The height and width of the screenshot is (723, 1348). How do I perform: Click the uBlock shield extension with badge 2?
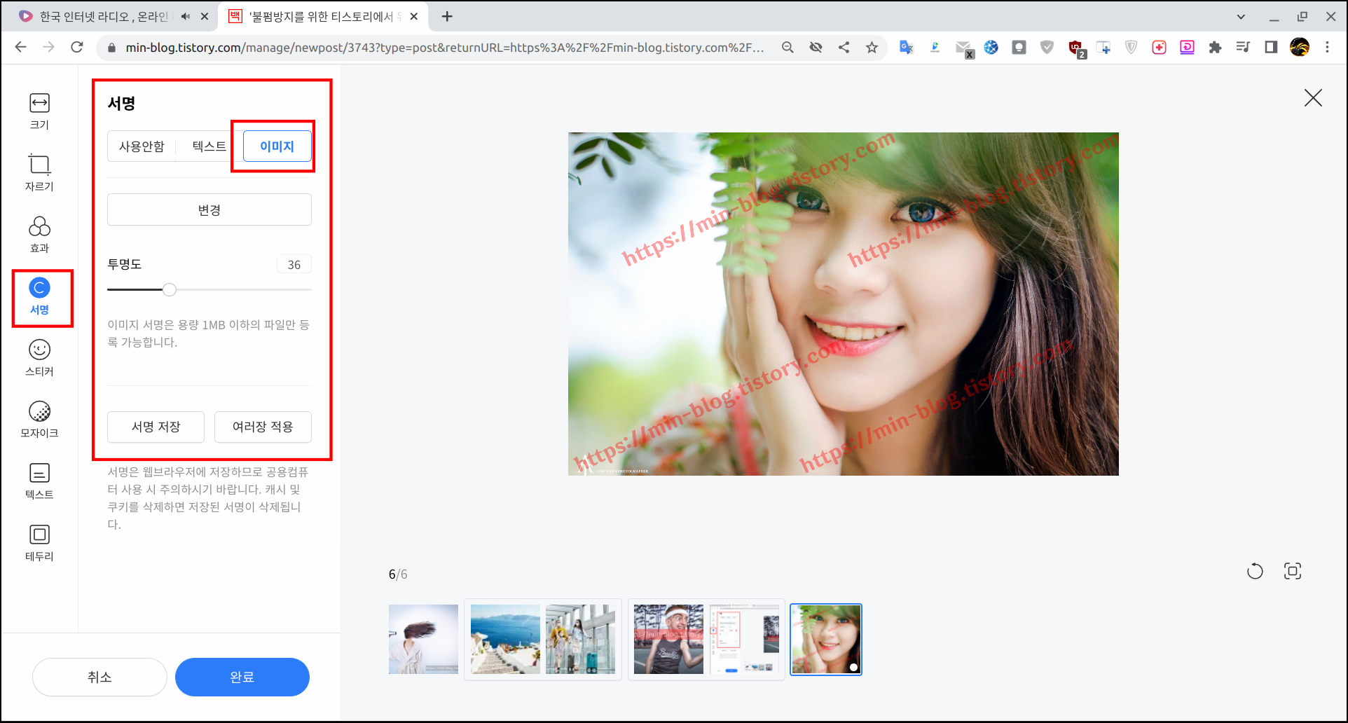tap(1075, 48)
